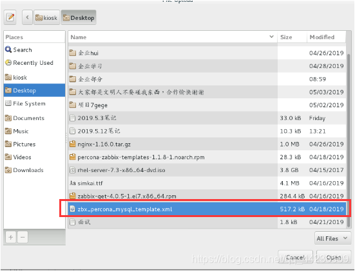Click the nginx archive package icon
This screenshot has width=355, height=271.
click(x=72, y=144)
